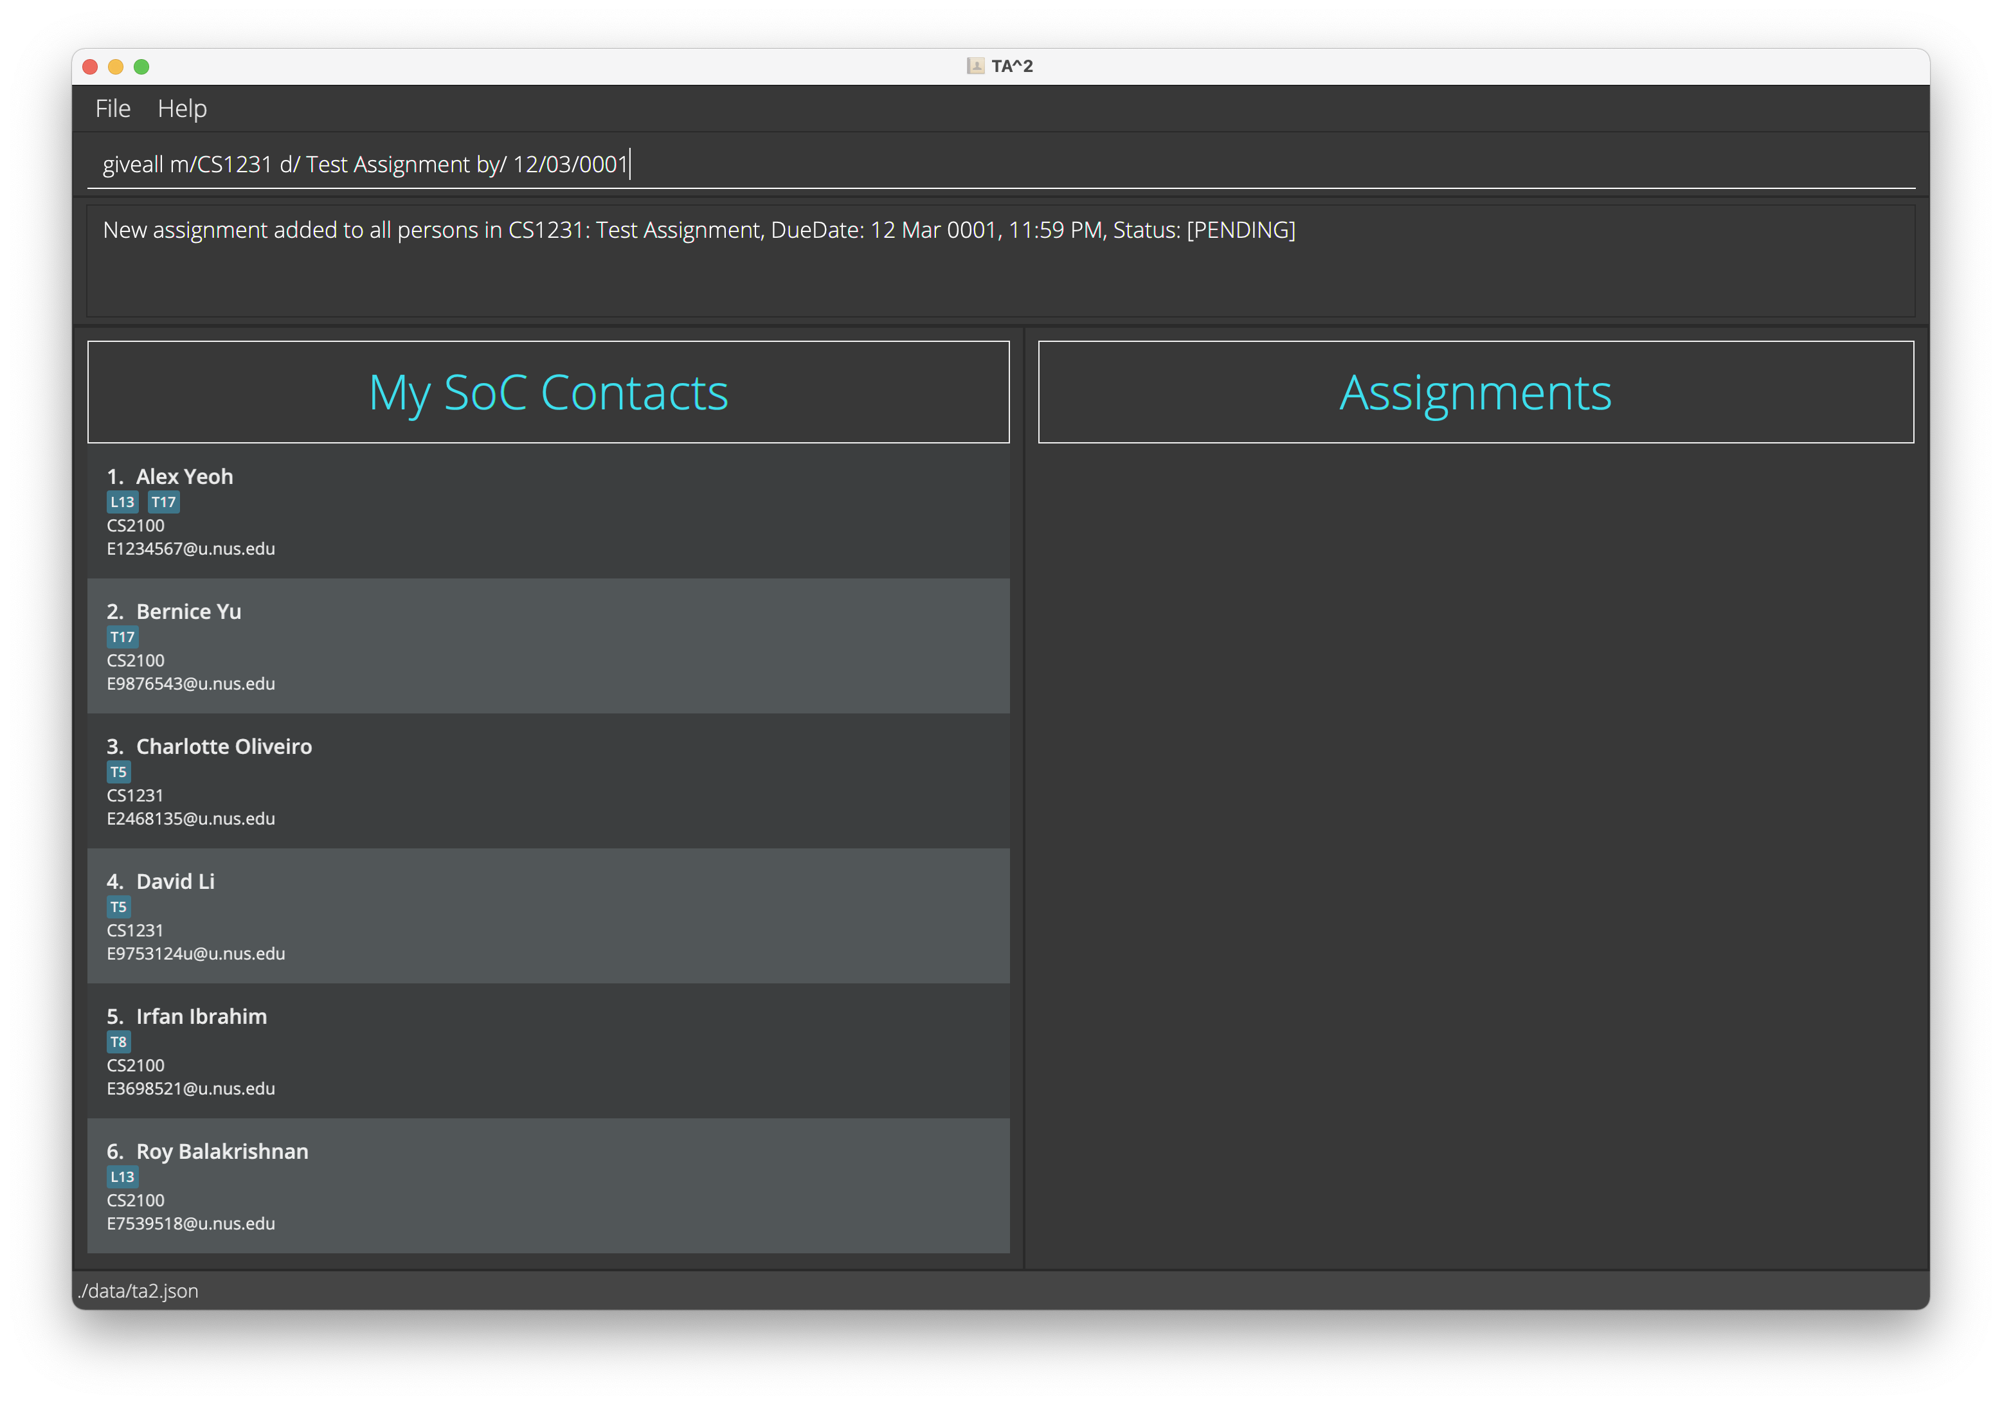Select Roy Balakrishnan contact card

click(x=548, y=1185)
